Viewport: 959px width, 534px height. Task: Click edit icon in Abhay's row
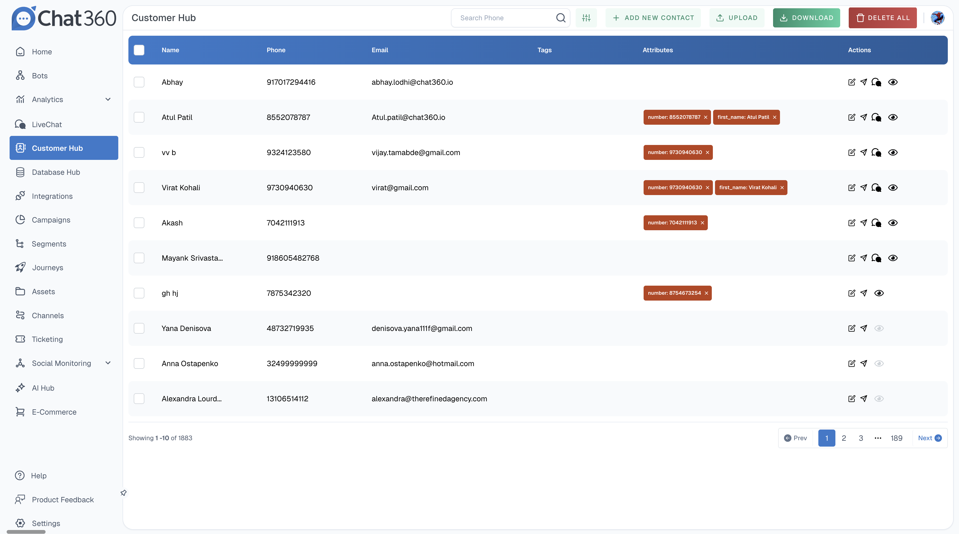(851, 82)
